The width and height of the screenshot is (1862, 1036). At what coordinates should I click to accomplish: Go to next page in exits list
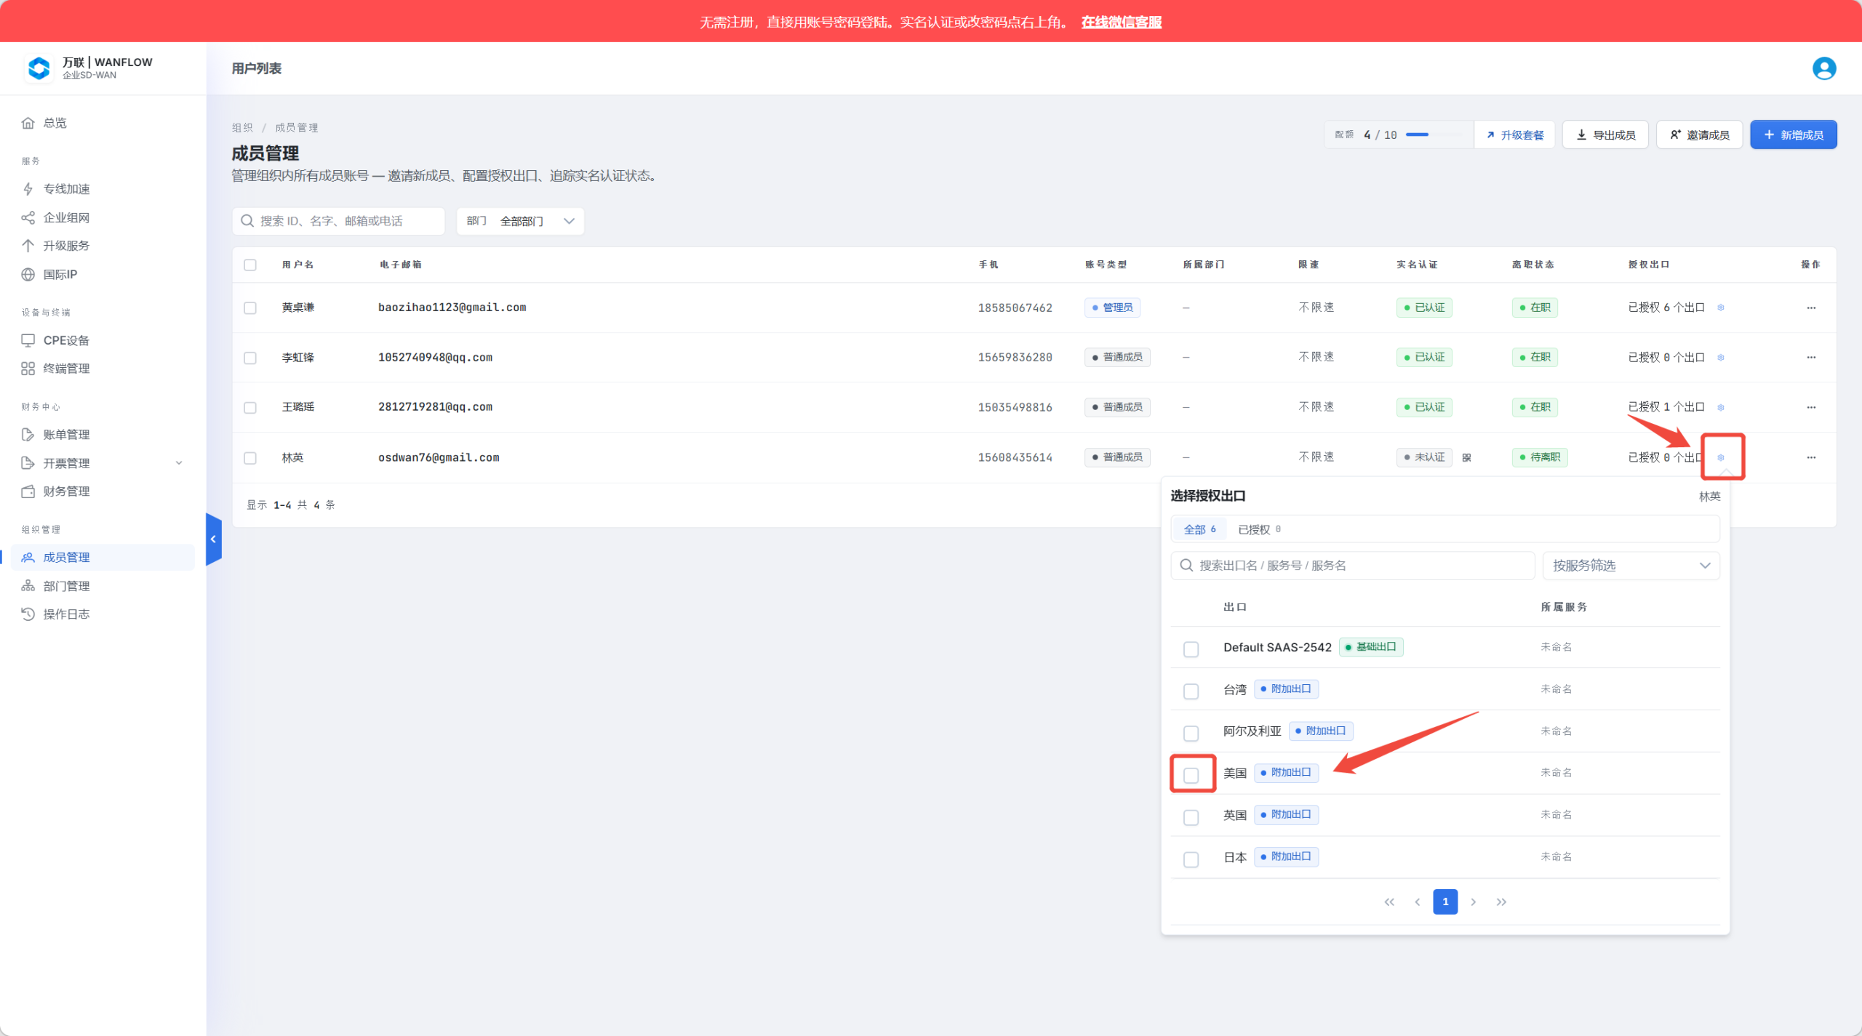tap(1474, 902)
